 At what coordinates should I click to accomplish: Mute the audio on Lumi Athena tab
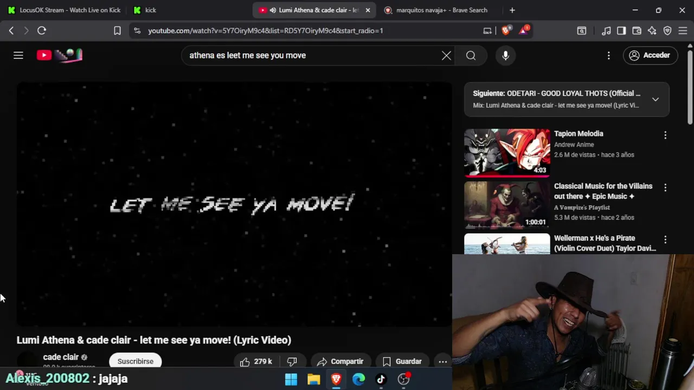tap(273, 10)
